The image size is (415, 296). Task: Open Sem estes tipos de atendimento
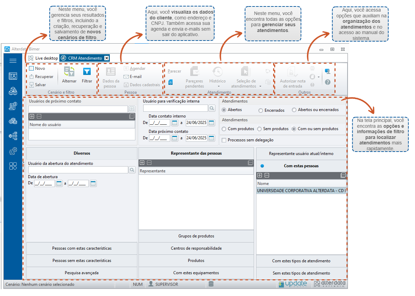(x=301, y=273)
